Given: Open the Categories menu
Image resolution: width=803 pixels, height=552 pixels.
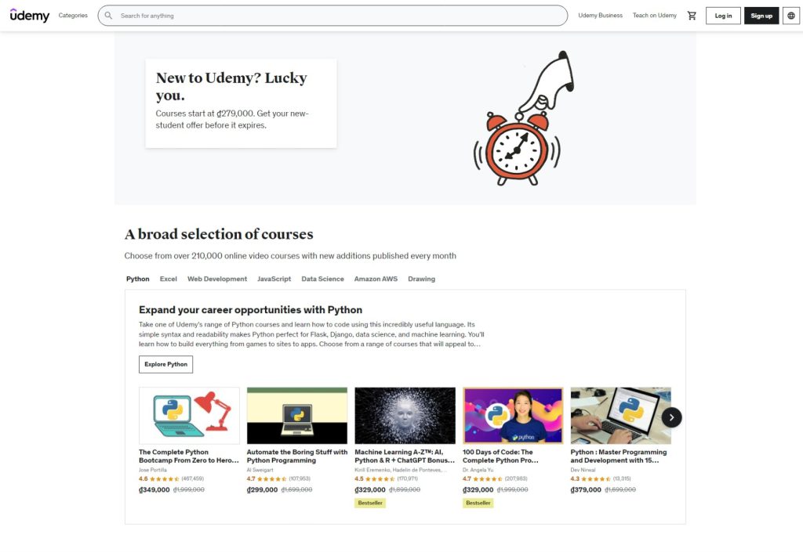Looking at the screenshot, I should [73, 16].
